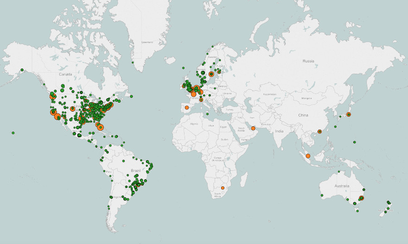Click the green marker in Newfoundland
Screen dimensions: 408x244
[x=132, y=96]
